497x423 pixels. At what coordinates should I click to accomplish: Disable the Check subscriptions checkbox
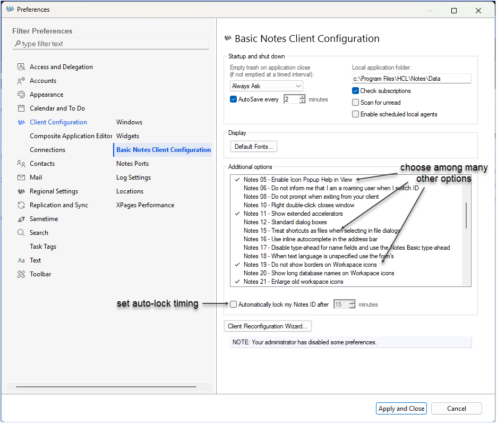(x=355, y=90)
